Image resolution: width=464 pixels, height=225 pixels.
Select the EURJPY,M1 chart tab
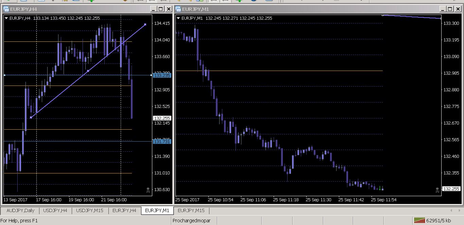tap(157, 210)
